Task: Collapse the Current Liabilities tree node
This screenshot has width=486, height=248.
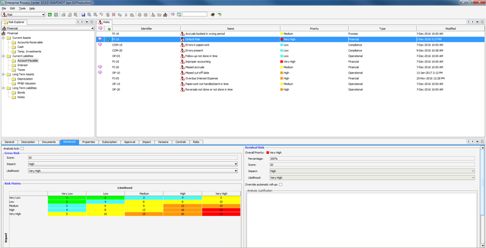Action: 3,56
